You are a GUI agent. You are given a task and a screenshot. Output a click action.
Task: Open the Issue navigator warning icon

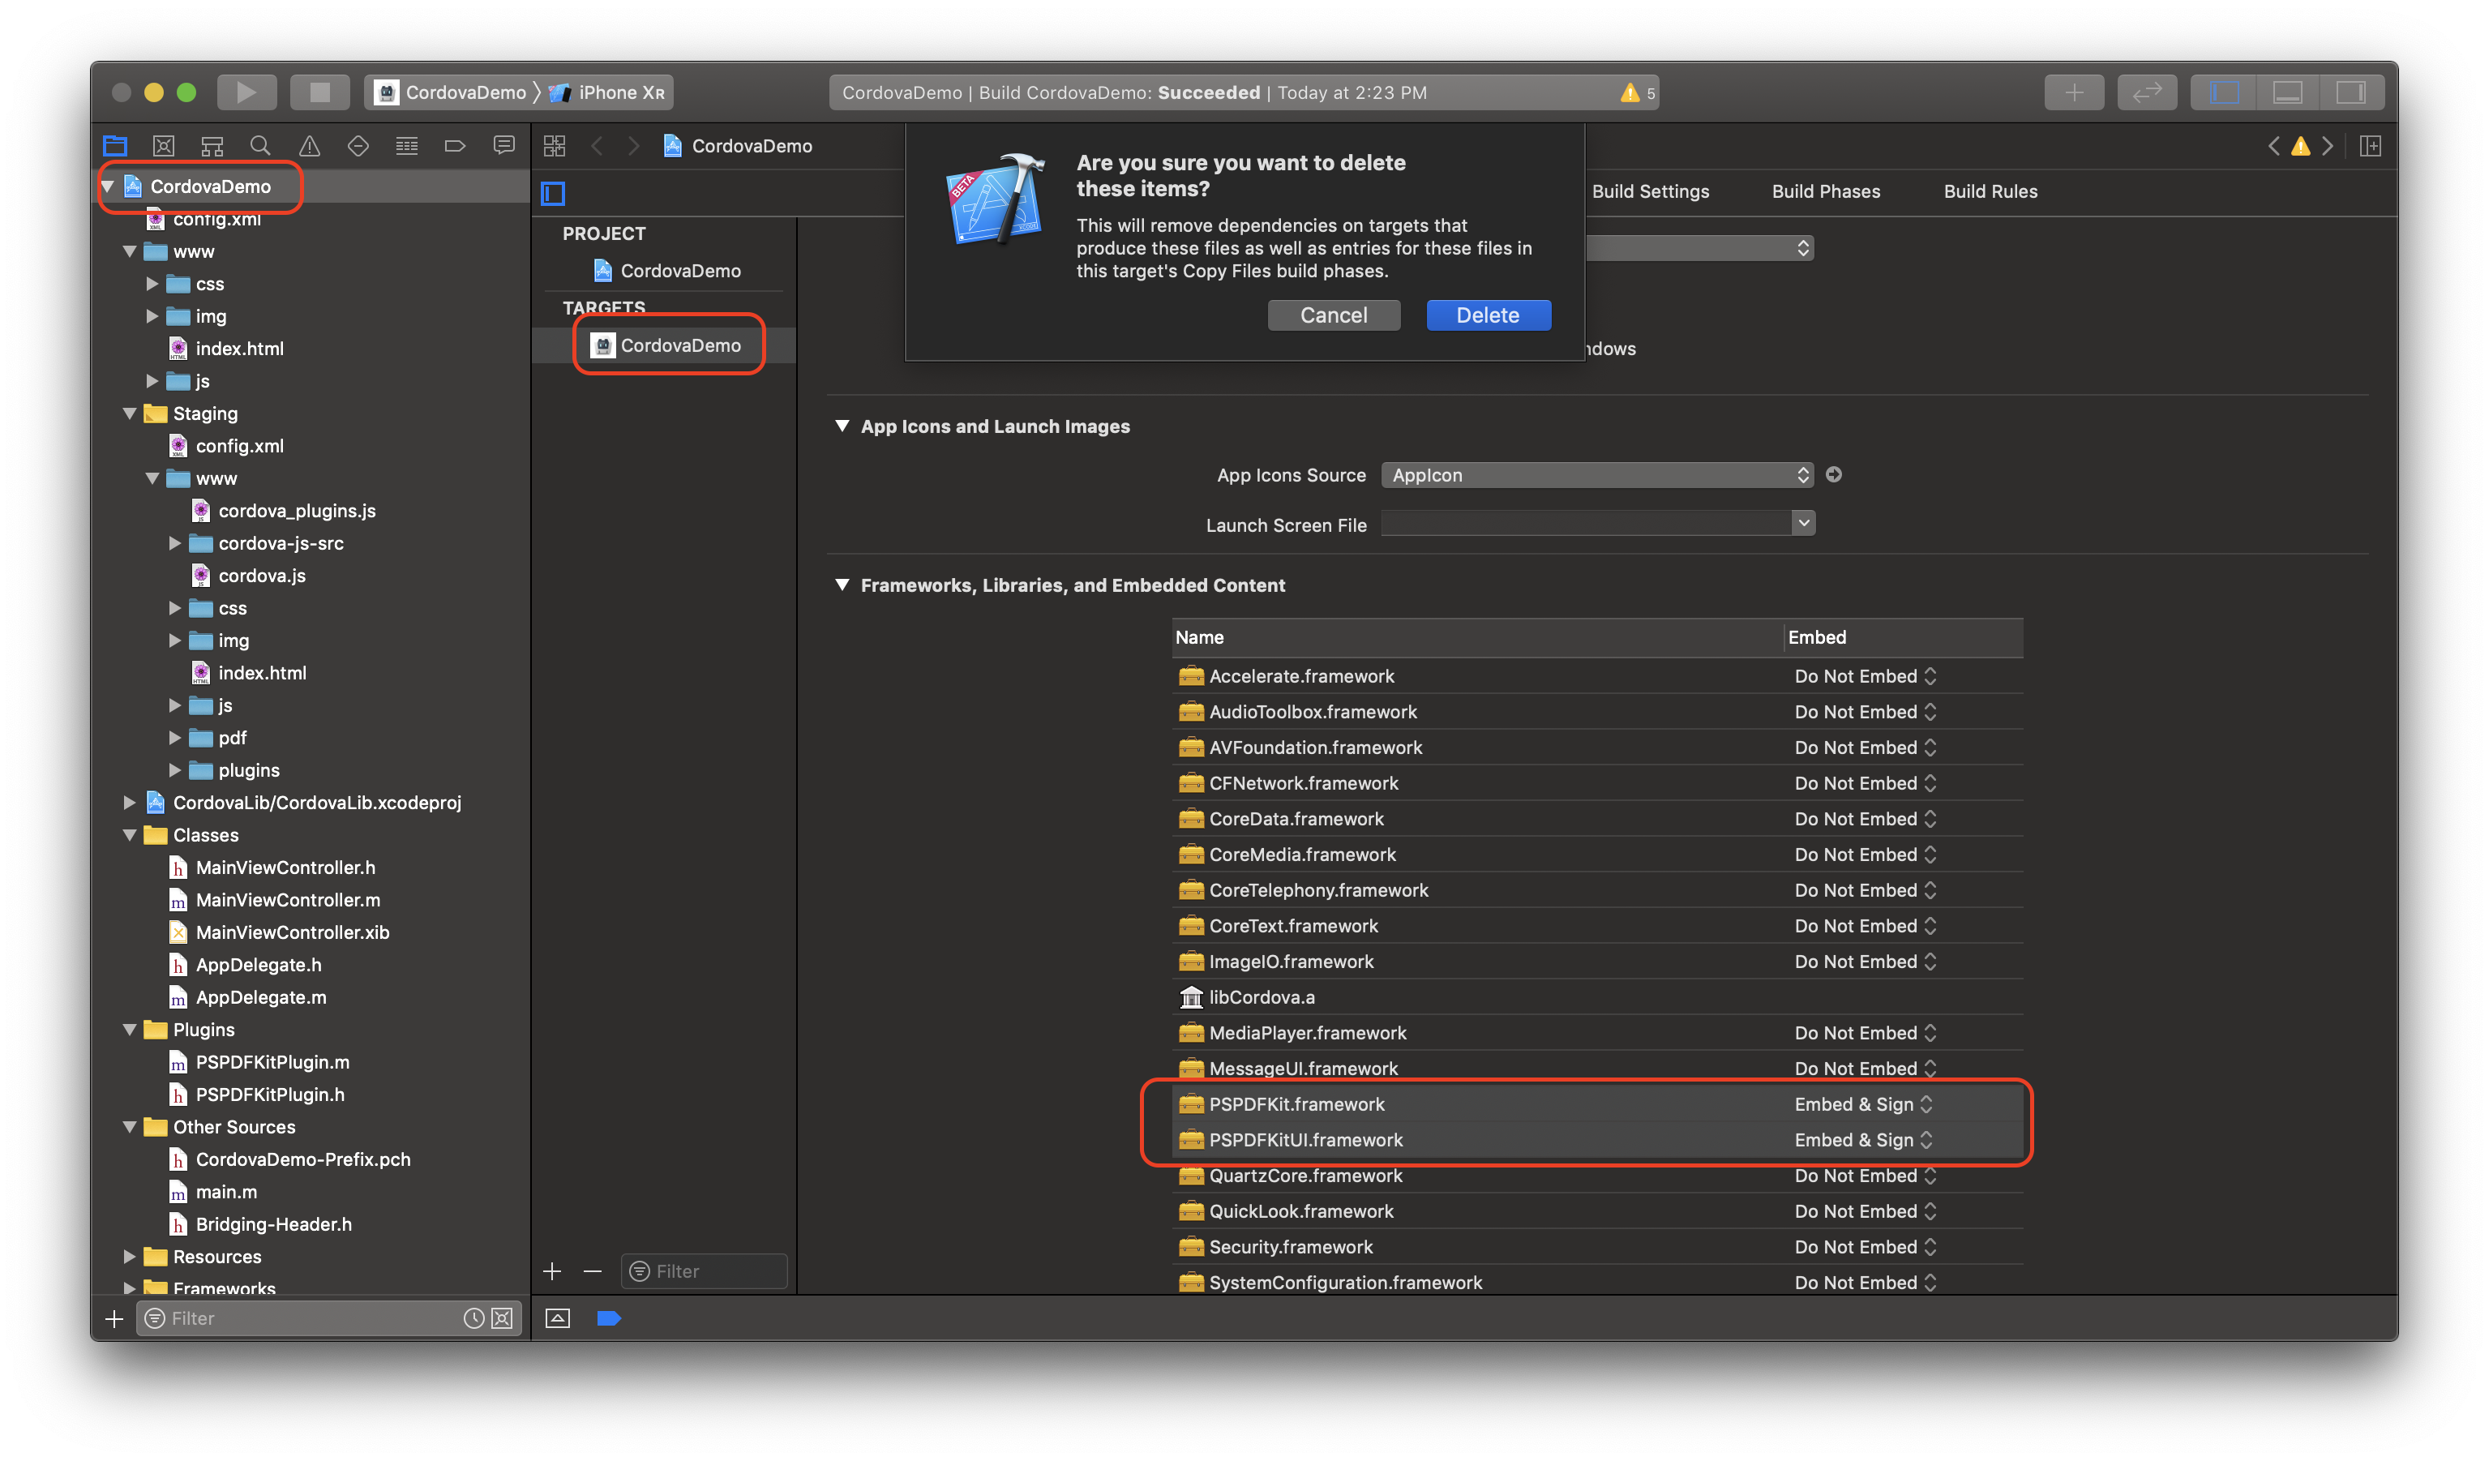[309, 146]
